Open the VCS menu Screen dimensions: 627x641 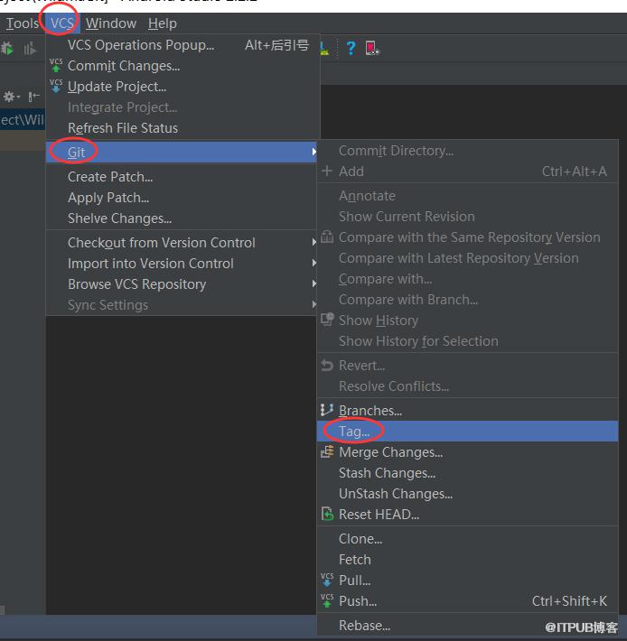(62, 23)
